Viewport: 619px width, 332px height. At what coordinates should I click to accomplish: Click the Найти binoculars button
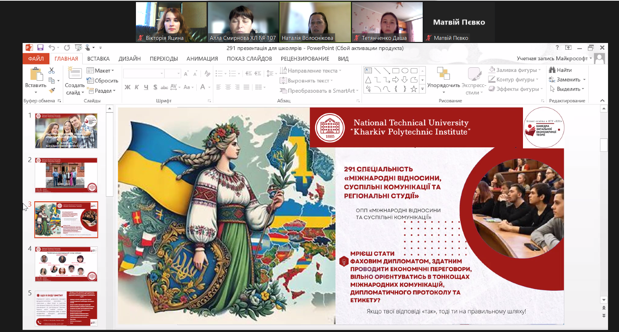560,70
